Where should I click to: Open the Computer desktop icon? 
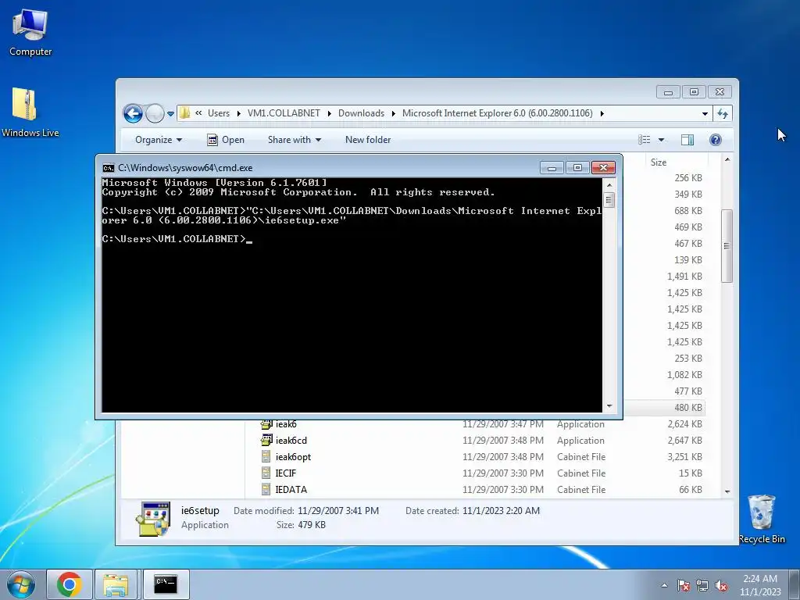[30, 33]
